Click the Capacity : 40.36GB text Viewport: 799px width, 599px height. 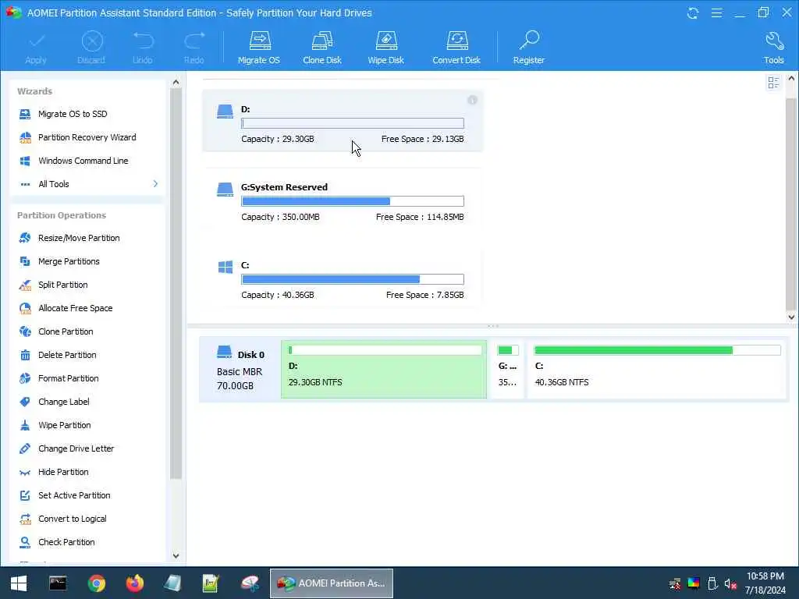point(278,295)
